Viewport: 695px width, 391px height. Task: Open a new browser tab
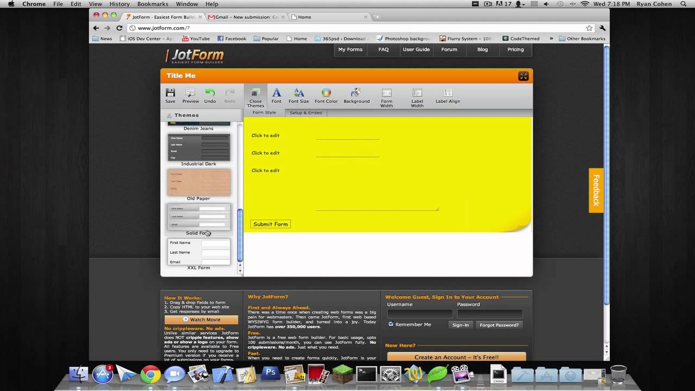point(377,17)
